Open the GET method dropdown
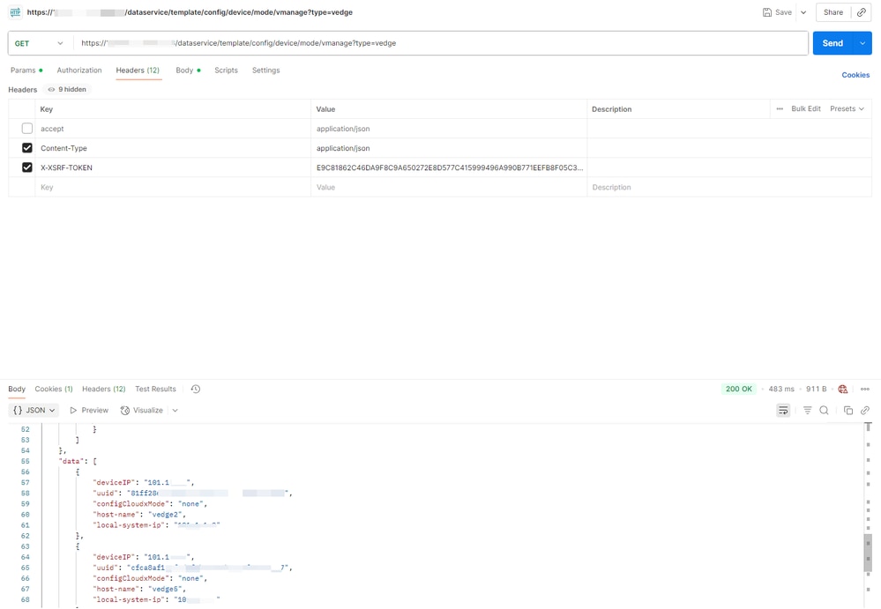This screenshot has width=881, height=609. [40, 43]
